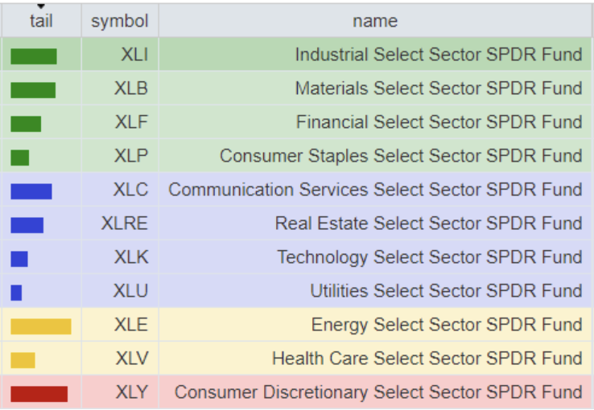Click the sort arrow above tail column

tap(41, 6)
